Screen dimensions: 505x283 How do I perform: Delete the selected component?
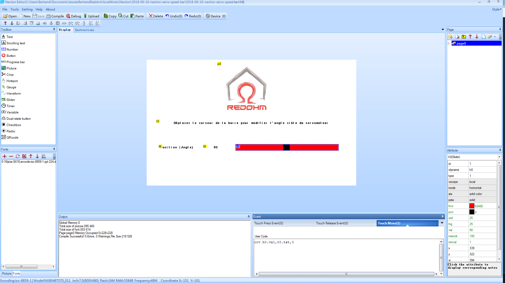pos(156,16)
